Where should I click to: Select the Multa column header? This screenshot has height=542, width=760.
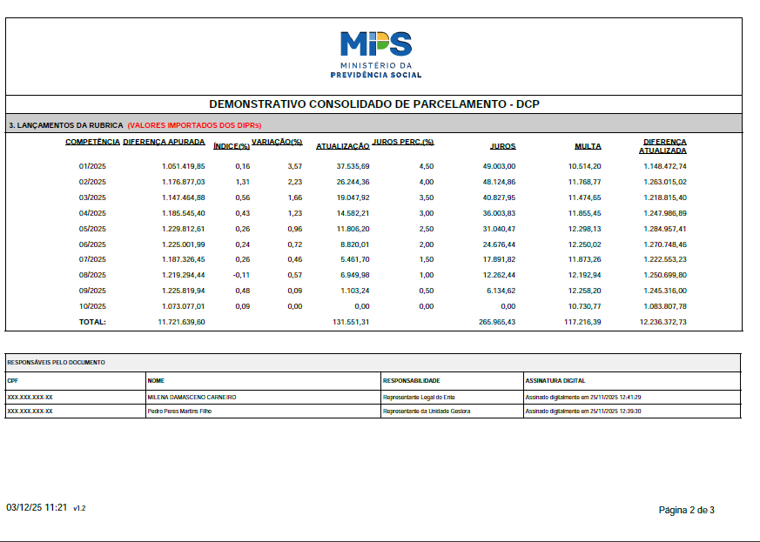588,146
